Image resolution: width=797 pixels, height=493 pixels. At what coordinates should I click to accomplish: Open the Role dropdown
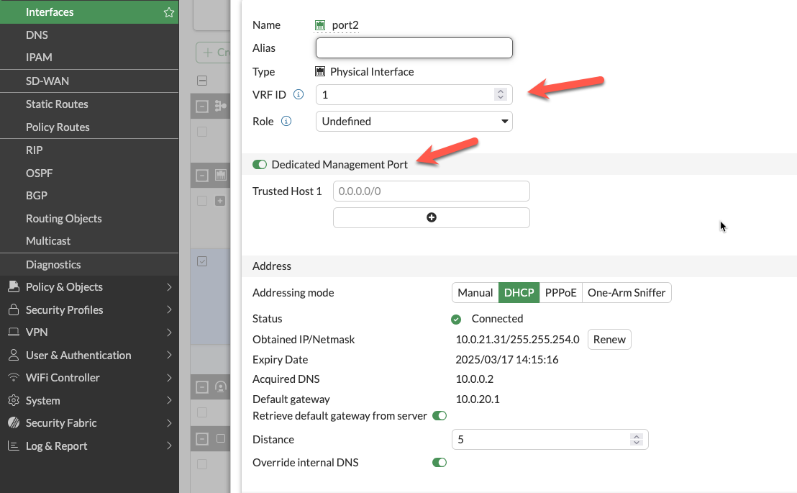pyautogui.click(x=414, y=122)
